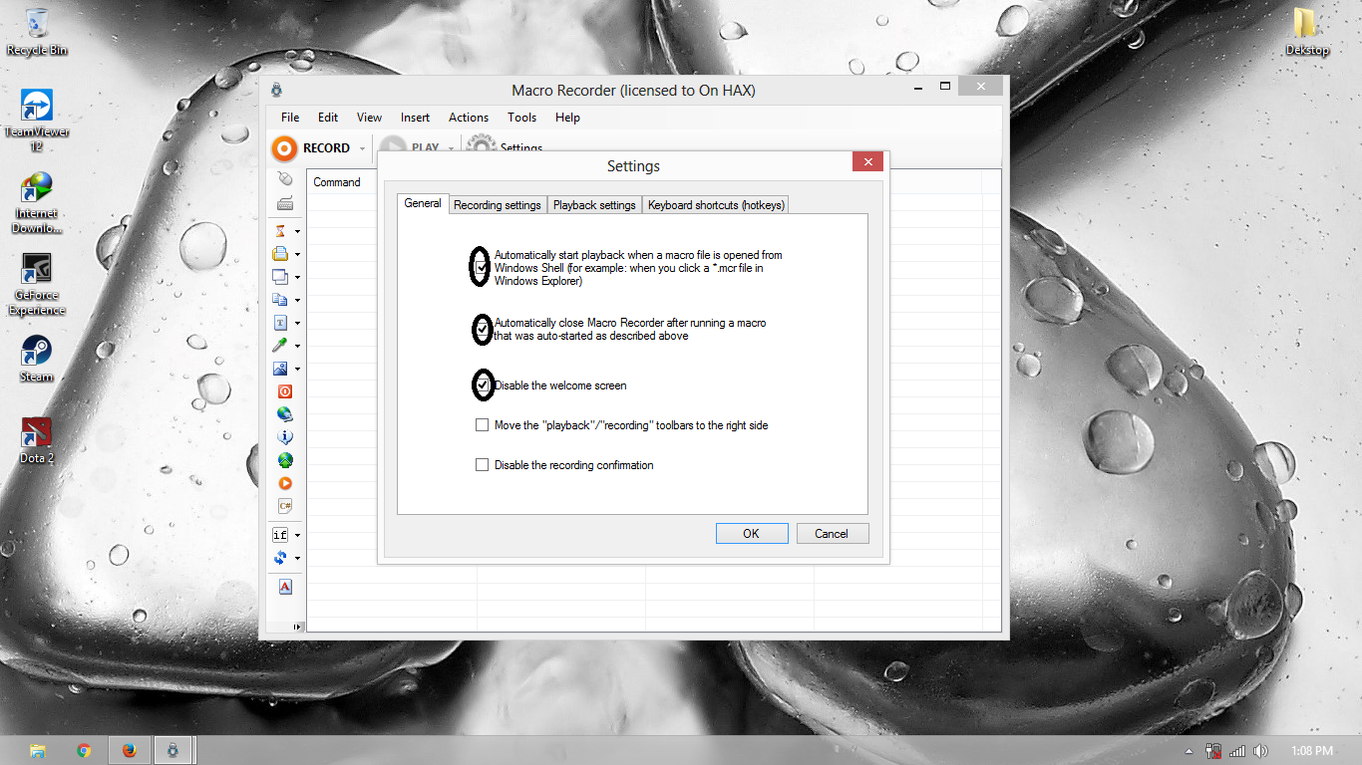
Task: Expand the RECORD dropdown arrow
Action: point(361,147)
